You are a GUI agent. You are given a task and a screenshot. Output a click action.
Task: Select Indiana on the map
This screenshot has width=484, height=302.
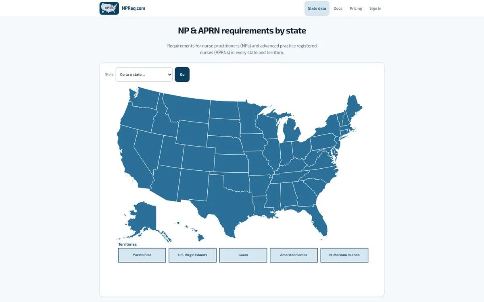pos(286,153)
